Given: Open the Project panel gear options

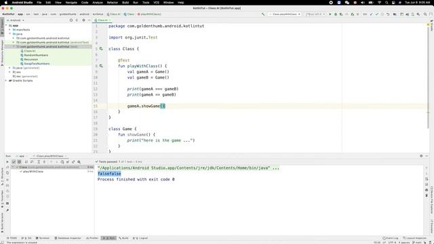Looking at the screenshot, I should point(83,20).
